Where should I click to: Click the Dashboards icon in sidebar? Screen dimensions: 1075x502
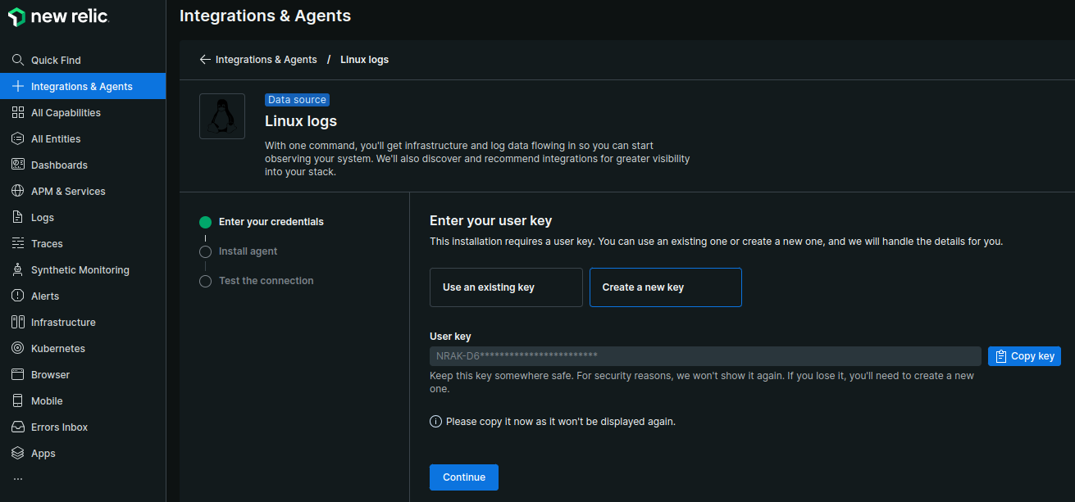tap(18, 165)
